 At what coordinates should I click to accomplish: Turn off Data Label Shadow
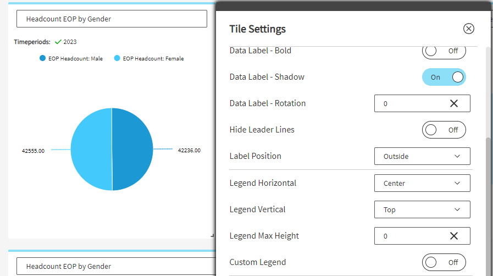coord(444,77)
